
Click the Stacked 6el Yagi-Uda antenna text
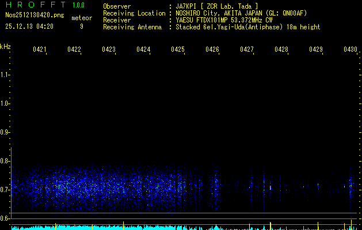(x=247, y=27)
